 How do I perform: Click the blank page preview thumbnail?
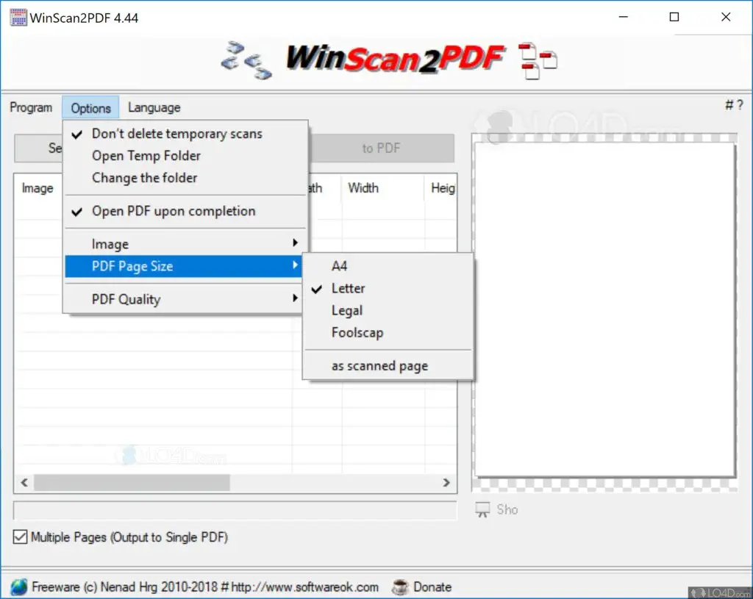click(x=604, y=309)
